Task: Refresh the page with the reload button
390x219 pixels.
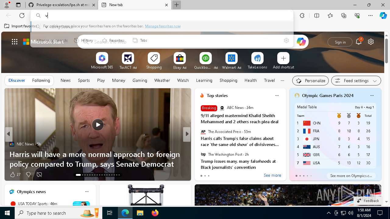Action: click(x=22, y=16)
